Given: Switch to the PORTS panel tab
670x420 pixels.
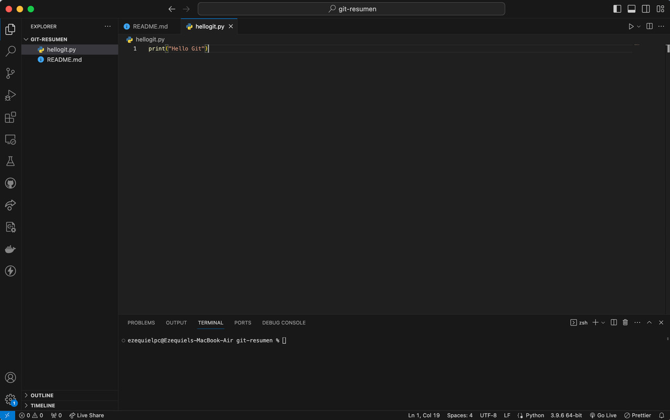Looking at the screenshot, I should tap(243, 323).
